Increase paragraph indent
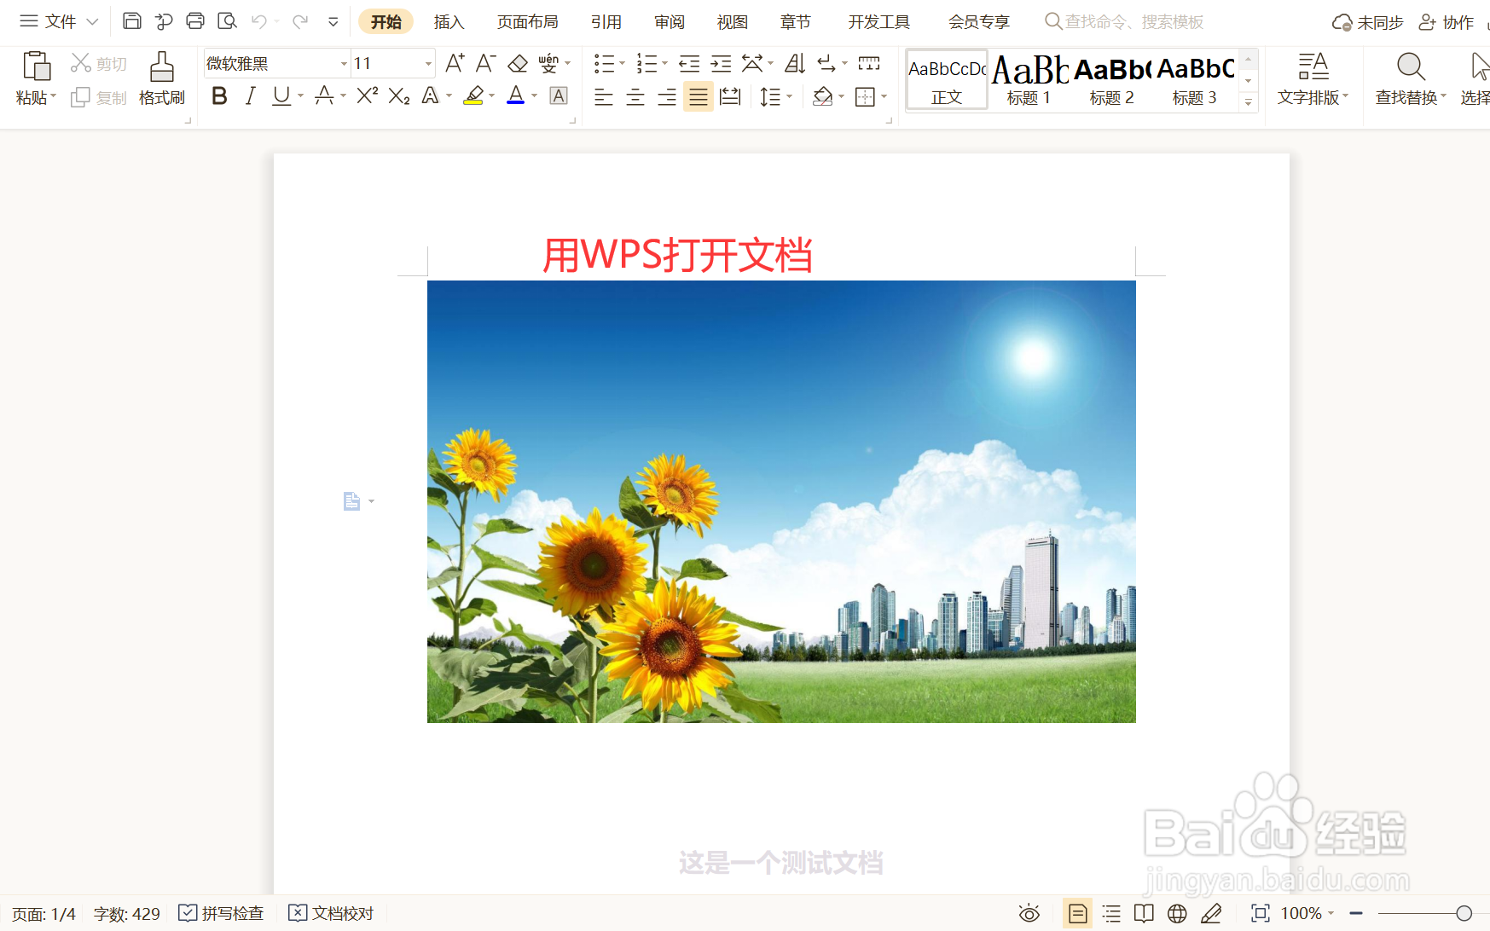The width and height of the screenshot is (1490, 931). 722,64
